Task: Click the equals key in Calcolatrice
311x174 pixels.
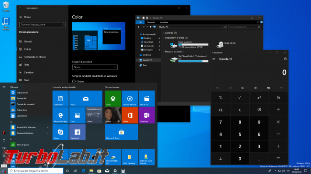Action: 278,158
